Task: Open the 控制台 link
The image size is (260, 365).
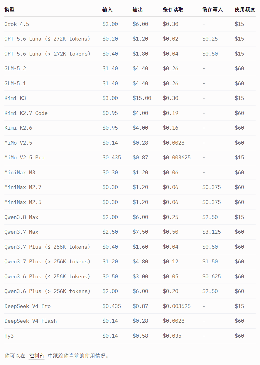Action: click(37, 356)
